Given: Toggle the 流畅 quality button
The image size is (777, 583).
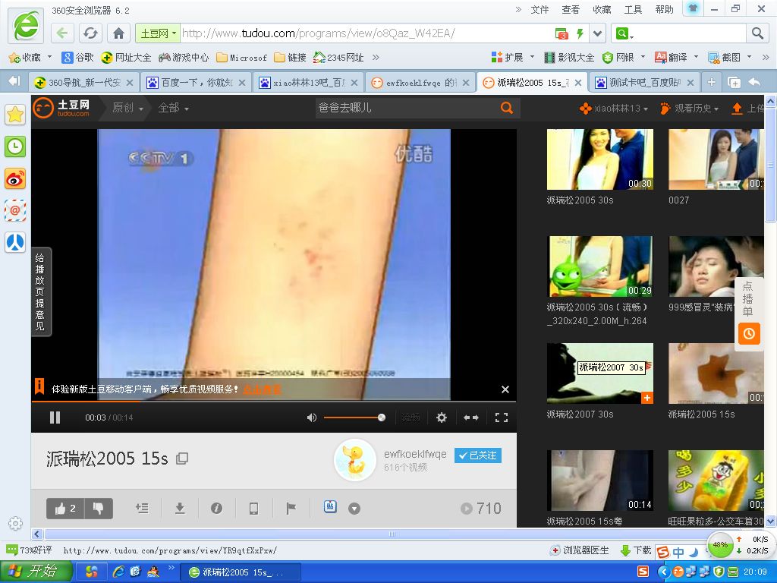Looking at the screenshot, I should (x=411, y=418).
